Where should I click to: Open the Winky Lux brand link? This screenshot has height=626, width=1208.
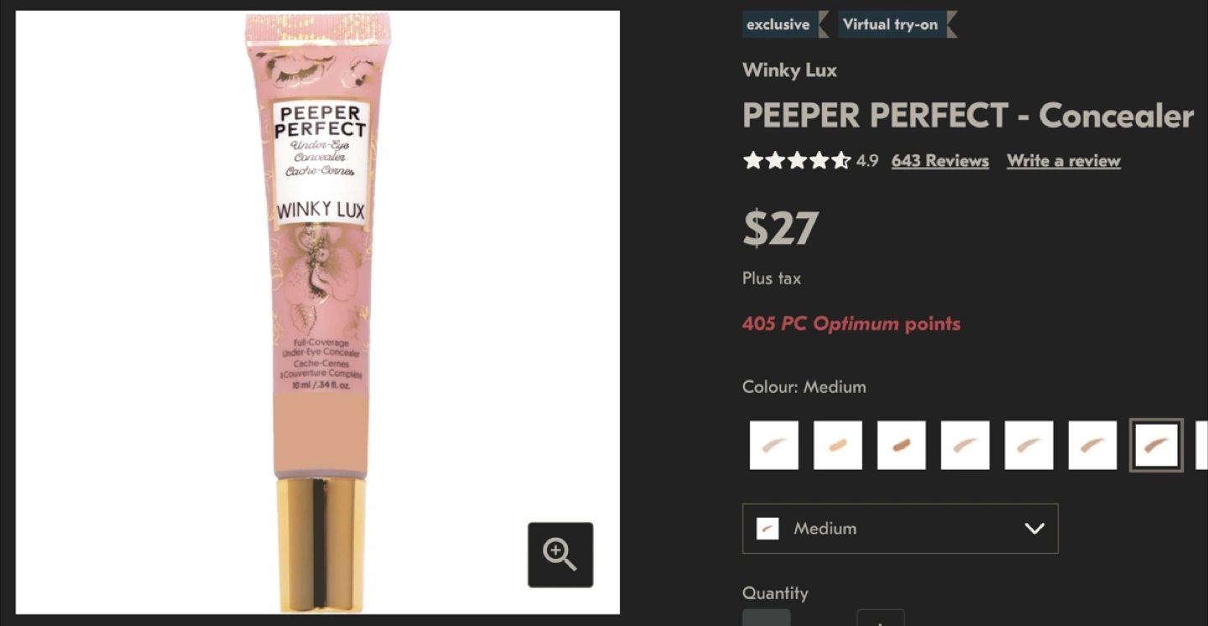point(789,70)
